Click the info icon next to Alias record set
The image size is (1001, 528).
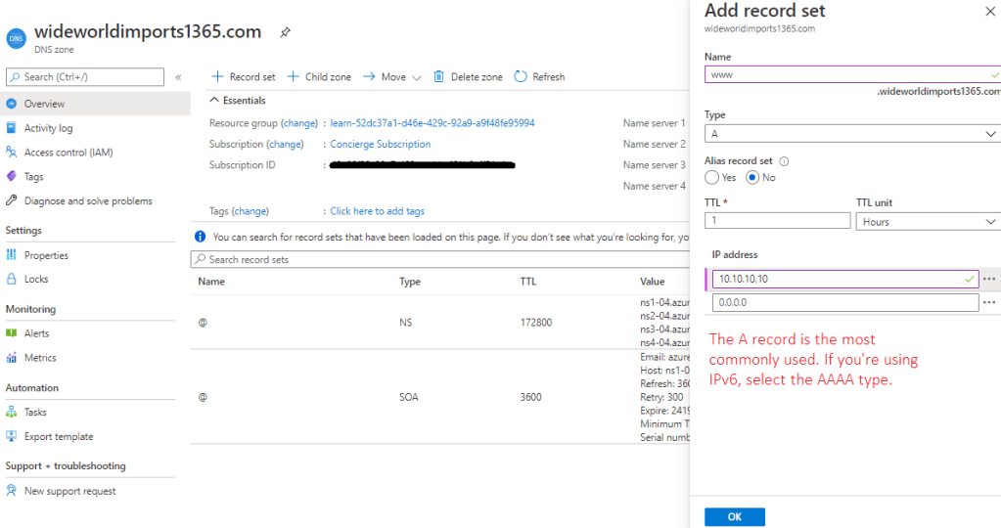pos(785,161)
